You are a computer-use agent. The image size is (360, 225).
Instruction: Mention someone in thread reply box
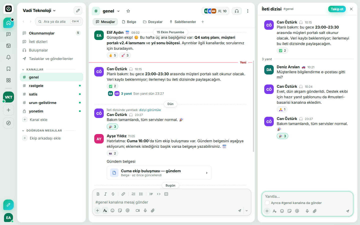297,211
